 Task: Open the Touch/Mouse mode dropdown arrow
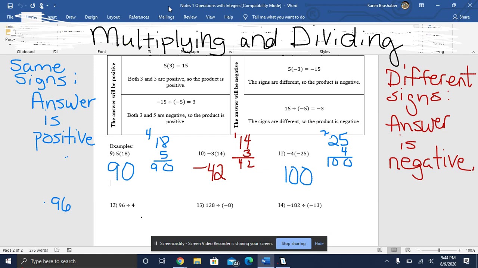(x=47, y=6)
